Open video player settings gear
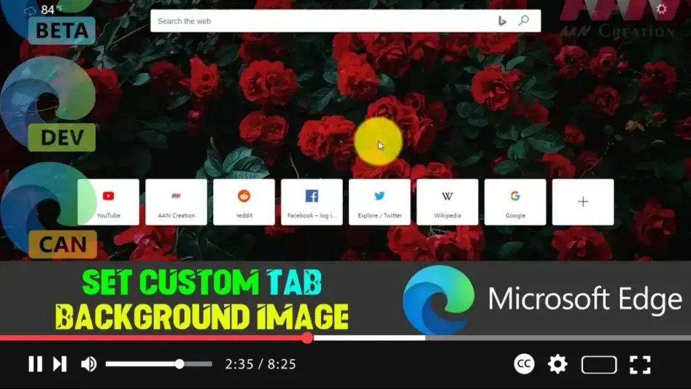 pyautogui.click(x=557, y=364)
